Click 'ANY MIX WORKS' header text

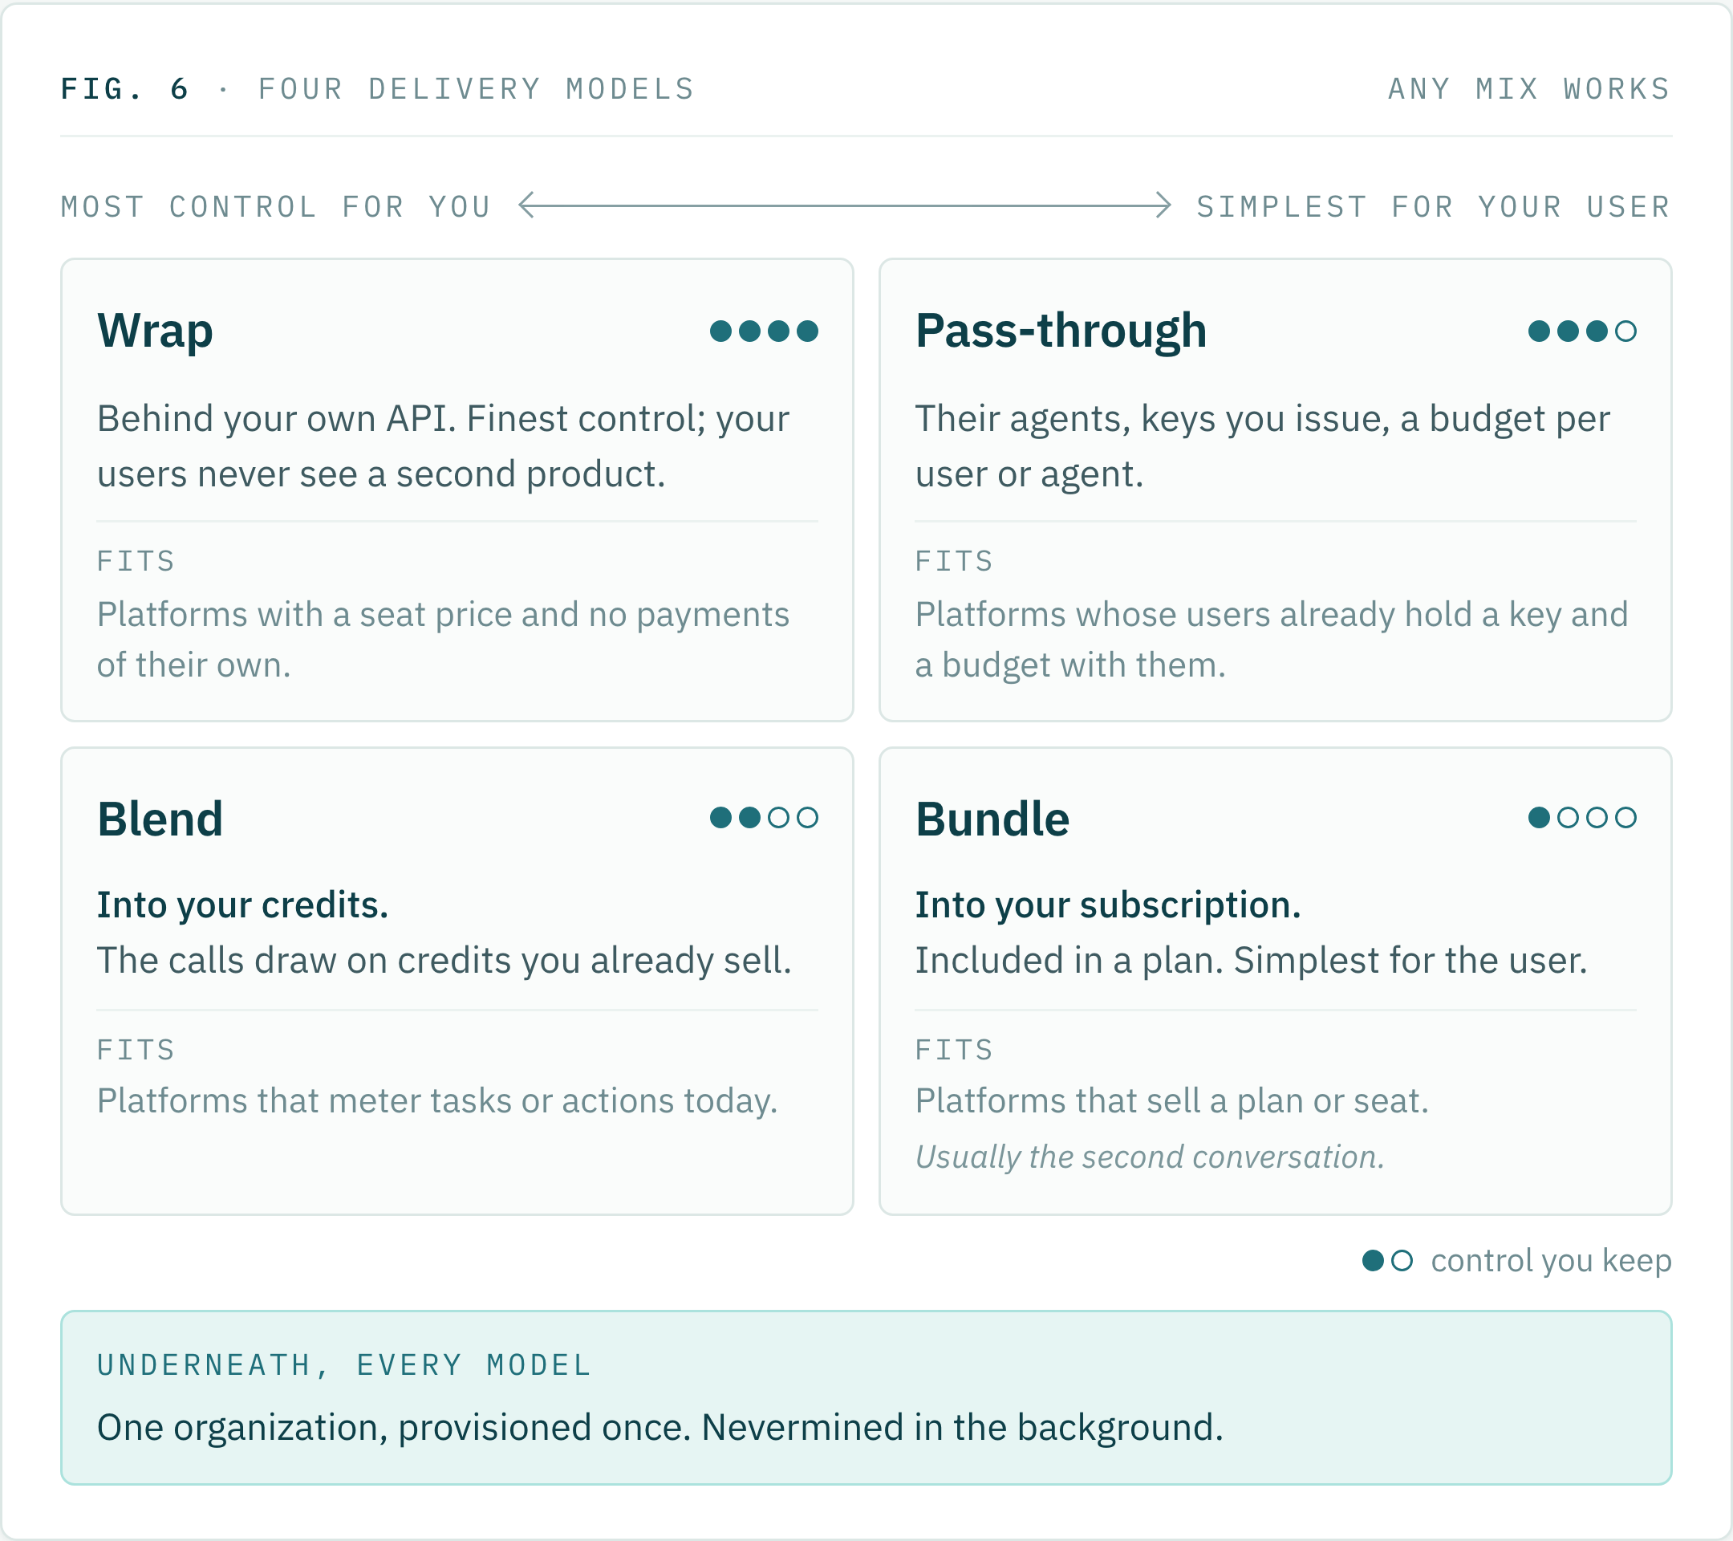1529,89
